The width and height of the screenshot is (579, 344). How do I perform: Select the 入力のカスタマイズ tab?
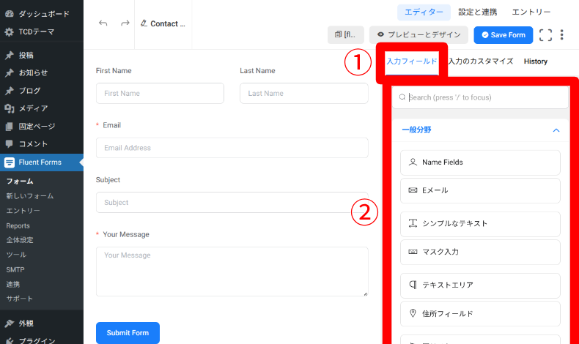click(x=481, y=61)
